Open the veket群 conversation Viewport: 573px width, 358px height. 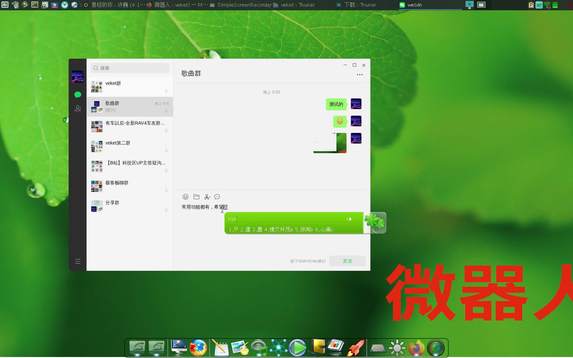[x=130, y=87]
